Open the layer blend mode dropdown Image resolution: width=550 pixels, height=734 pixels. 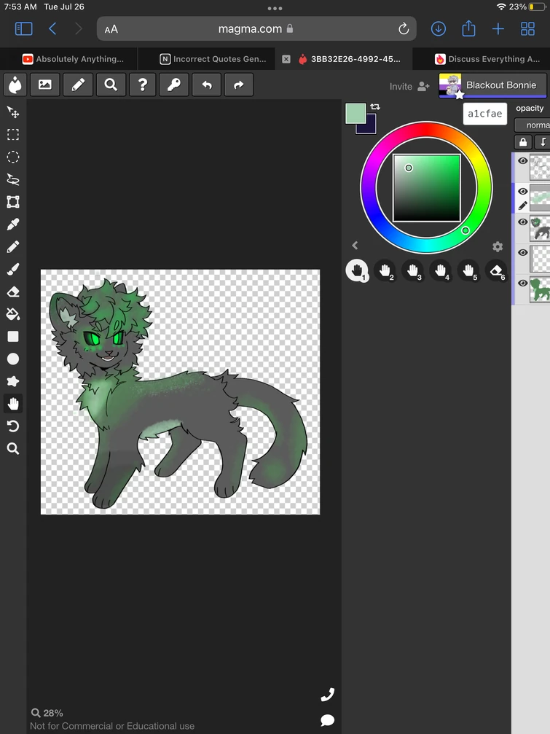(533, 125)
